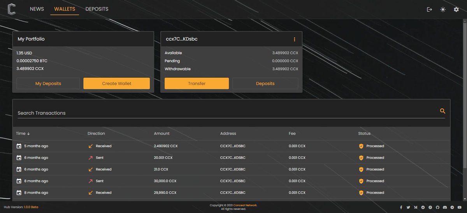This screenshot has height=213, width=467.
Task: Focus the Search Transactions field
Action: [x=232, y=113]
